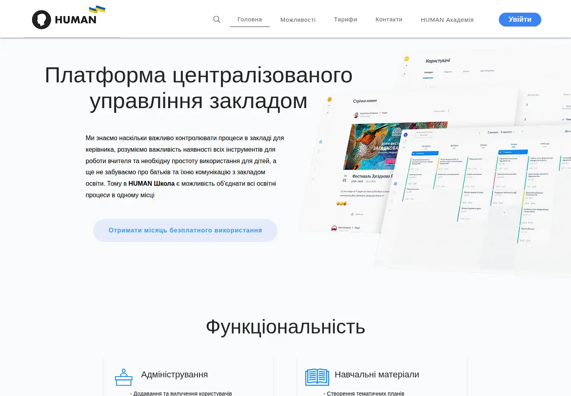Image resolution: width=571 pixels, height=396 pixels.
Task: Select the Адміністрування heading
Action: coord(174,375)
